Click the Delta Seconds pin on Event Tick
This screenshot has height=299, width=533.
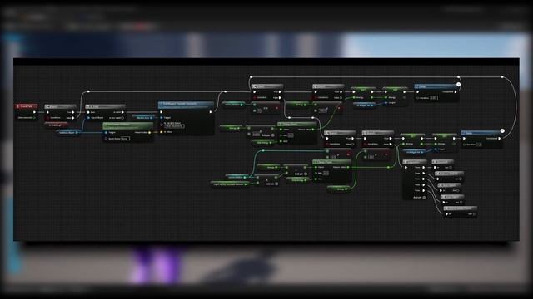pos(34,118)
